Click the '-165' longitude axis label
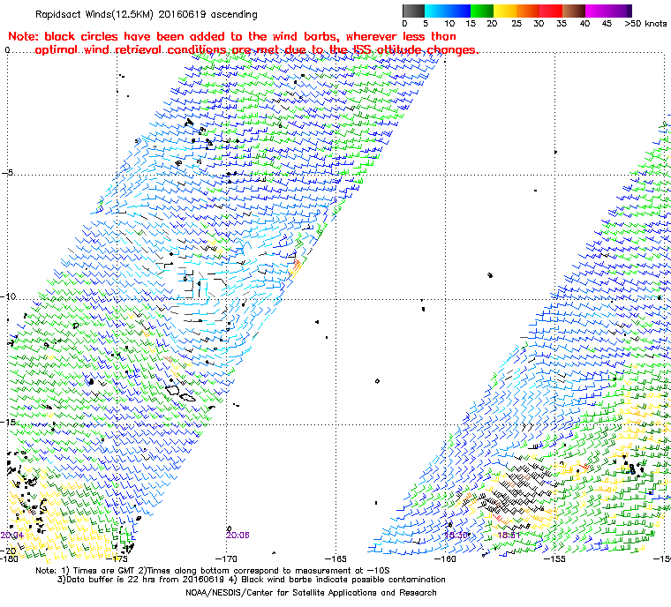This screenshot has width=671, height=607. (x=335, y=558)
